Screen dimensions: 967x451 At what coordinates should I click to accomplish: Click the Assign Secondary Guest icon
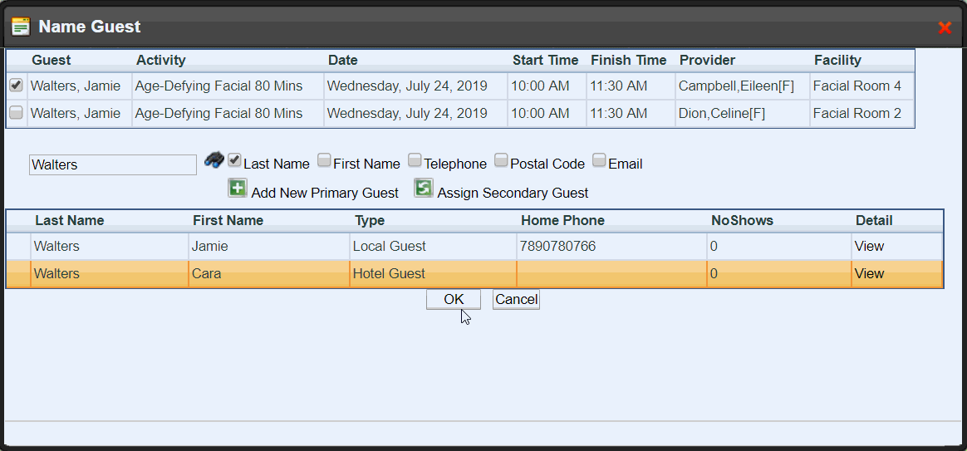tap(424, 189)
